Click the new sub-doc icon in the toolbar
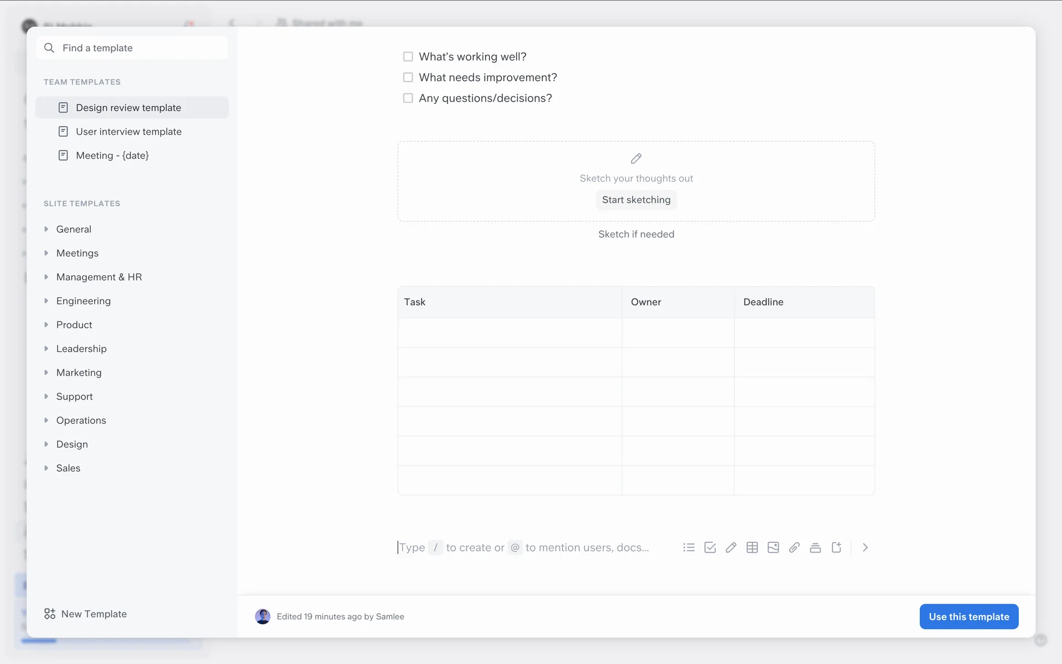Viewport: 1062px width, 664px height. (836, 547)
